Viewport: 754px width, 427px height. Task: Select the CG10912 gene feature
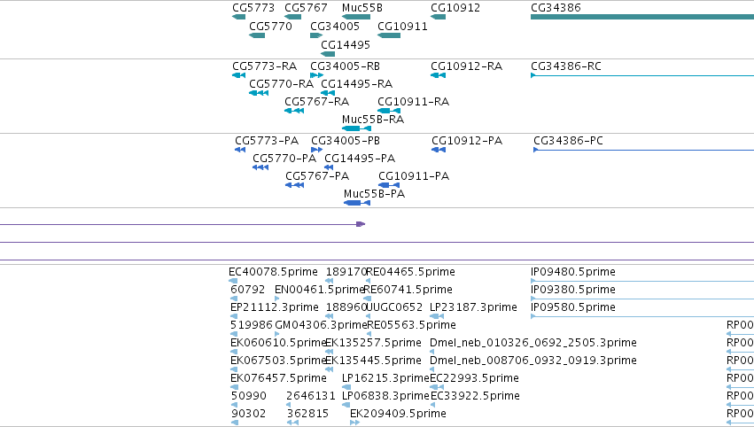tap(438, 17)
